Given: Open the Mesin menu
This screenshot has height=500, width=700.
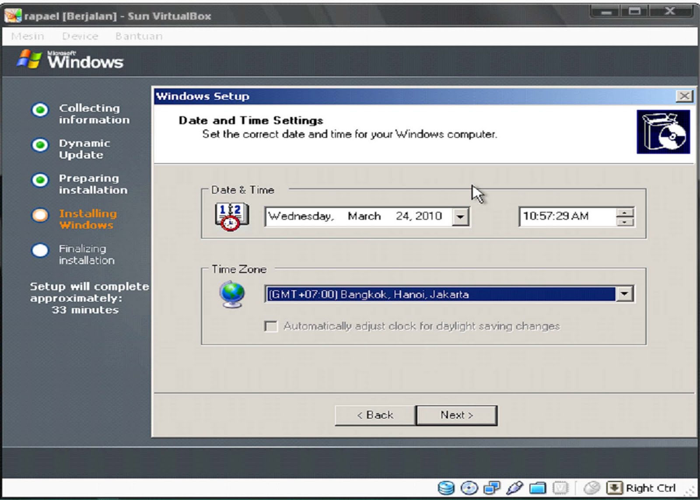Looking at the screenshot, I should point(28,36).
